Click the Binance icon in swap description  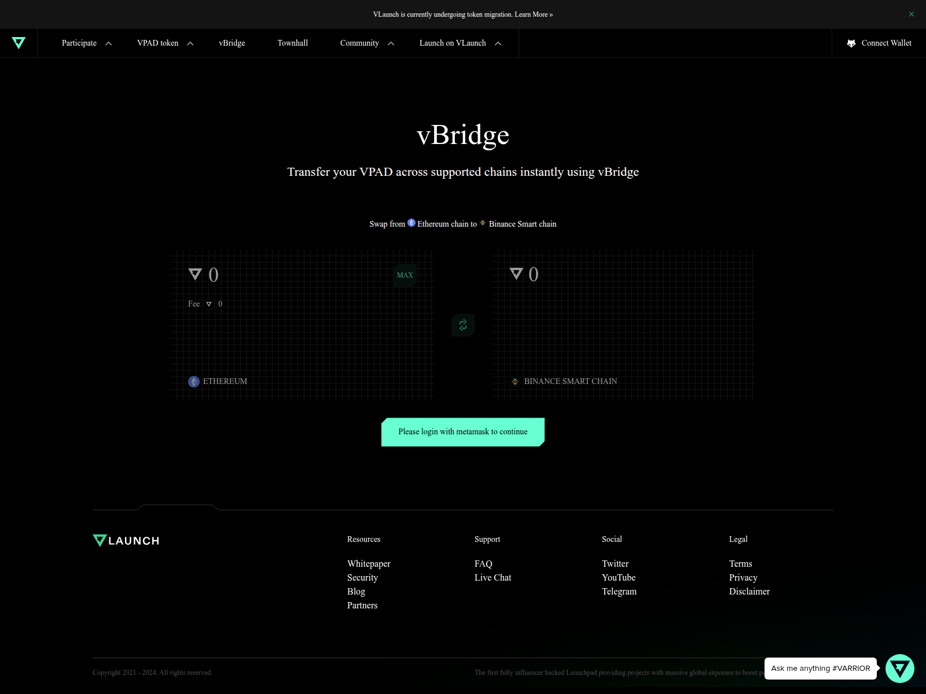pos(483,223)
